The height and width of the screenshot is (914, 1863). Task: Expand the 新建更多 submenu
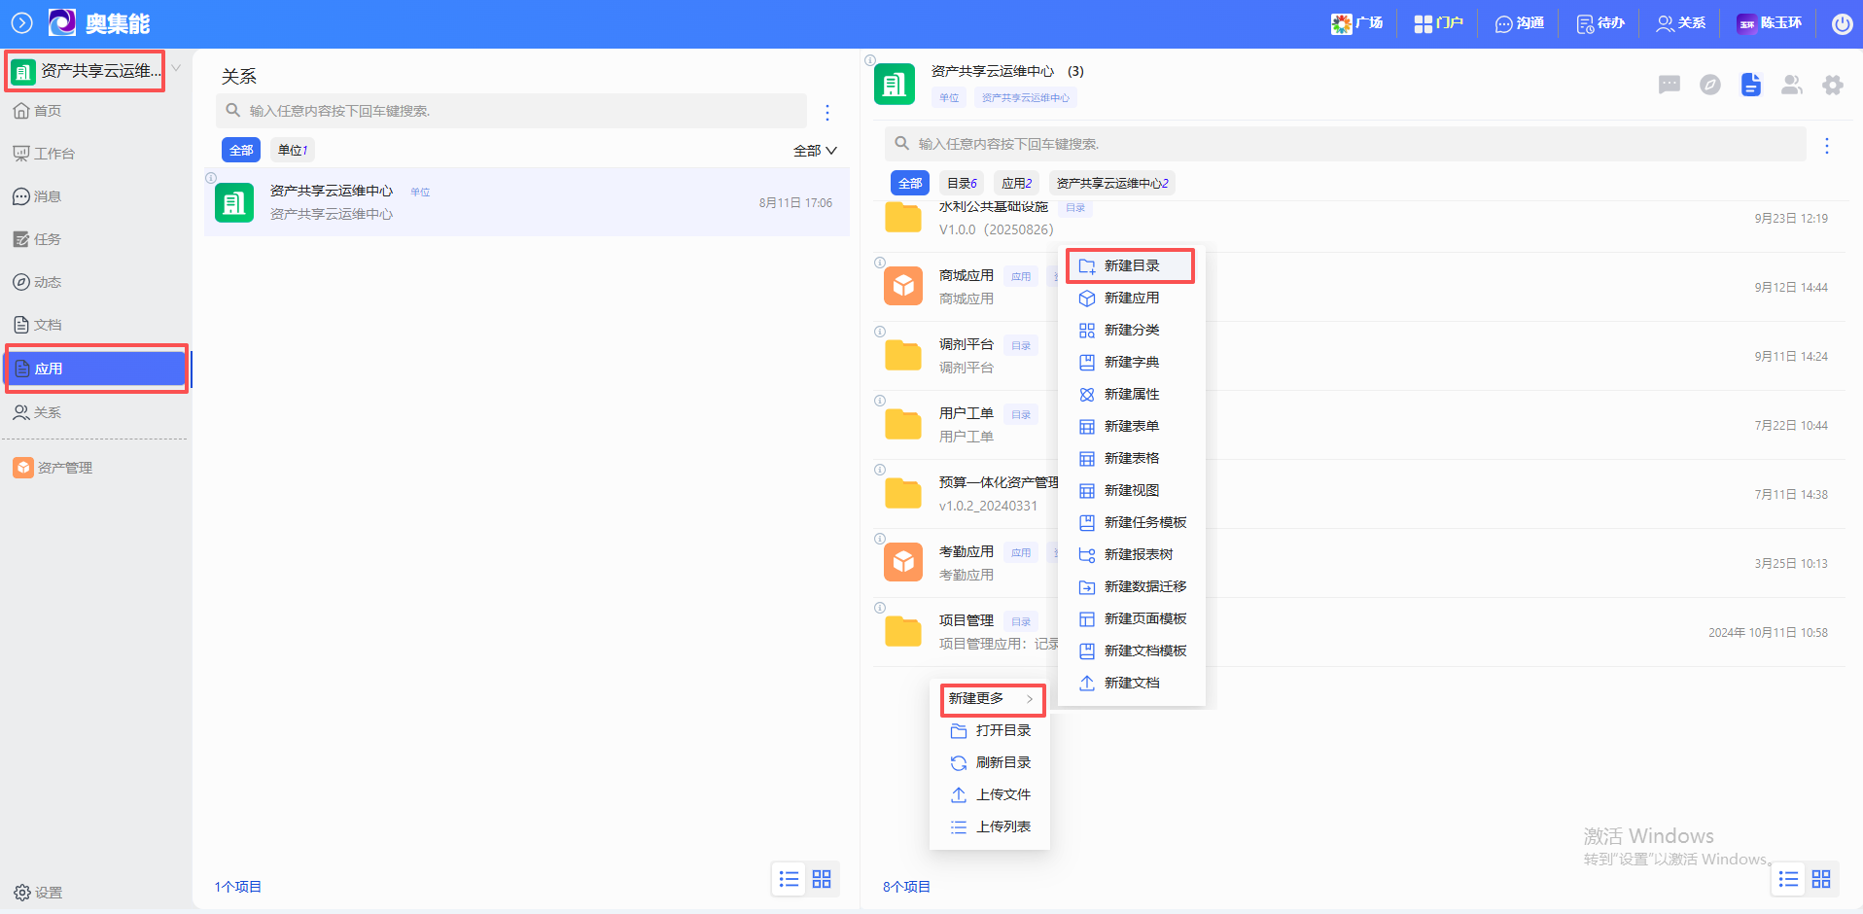coord(992,698)
